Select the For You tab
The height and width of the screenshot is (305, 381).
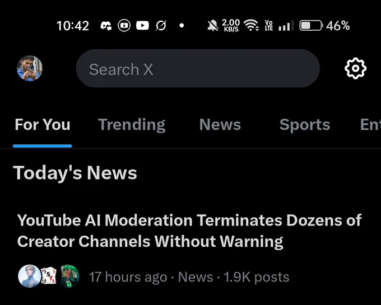click(43, 124)
